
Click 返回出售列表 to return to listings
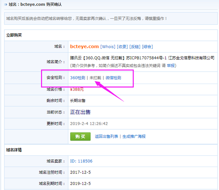click(x=107, y=136)
